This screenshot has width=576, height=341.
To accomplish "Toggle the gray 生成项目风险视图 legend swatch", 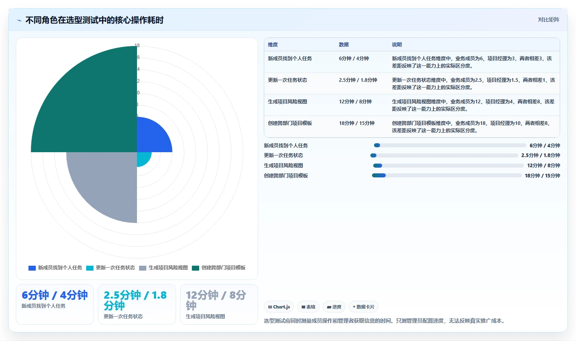I will click(143, 268).
